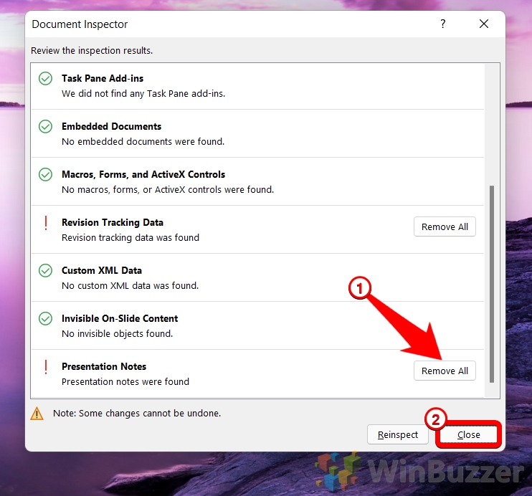Screen dimensions: 532x496
Task: Click check icon beside Macros, Forms, and ActiveX Controls
Action: point(45,174)
